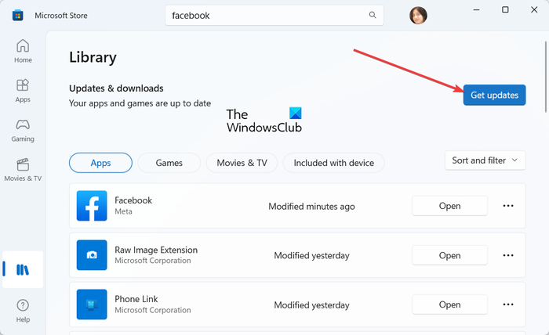The image size is (549, 335).
Task: Click 'Microsoft Corporation' under Phone Link
Action: coord(153,310)
